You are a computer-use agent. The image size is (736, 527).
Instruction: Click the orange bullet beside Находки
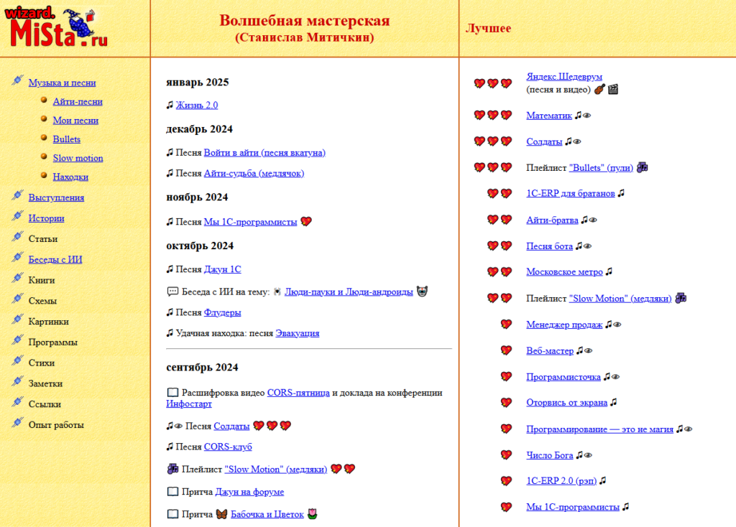(x=44, y=175)
